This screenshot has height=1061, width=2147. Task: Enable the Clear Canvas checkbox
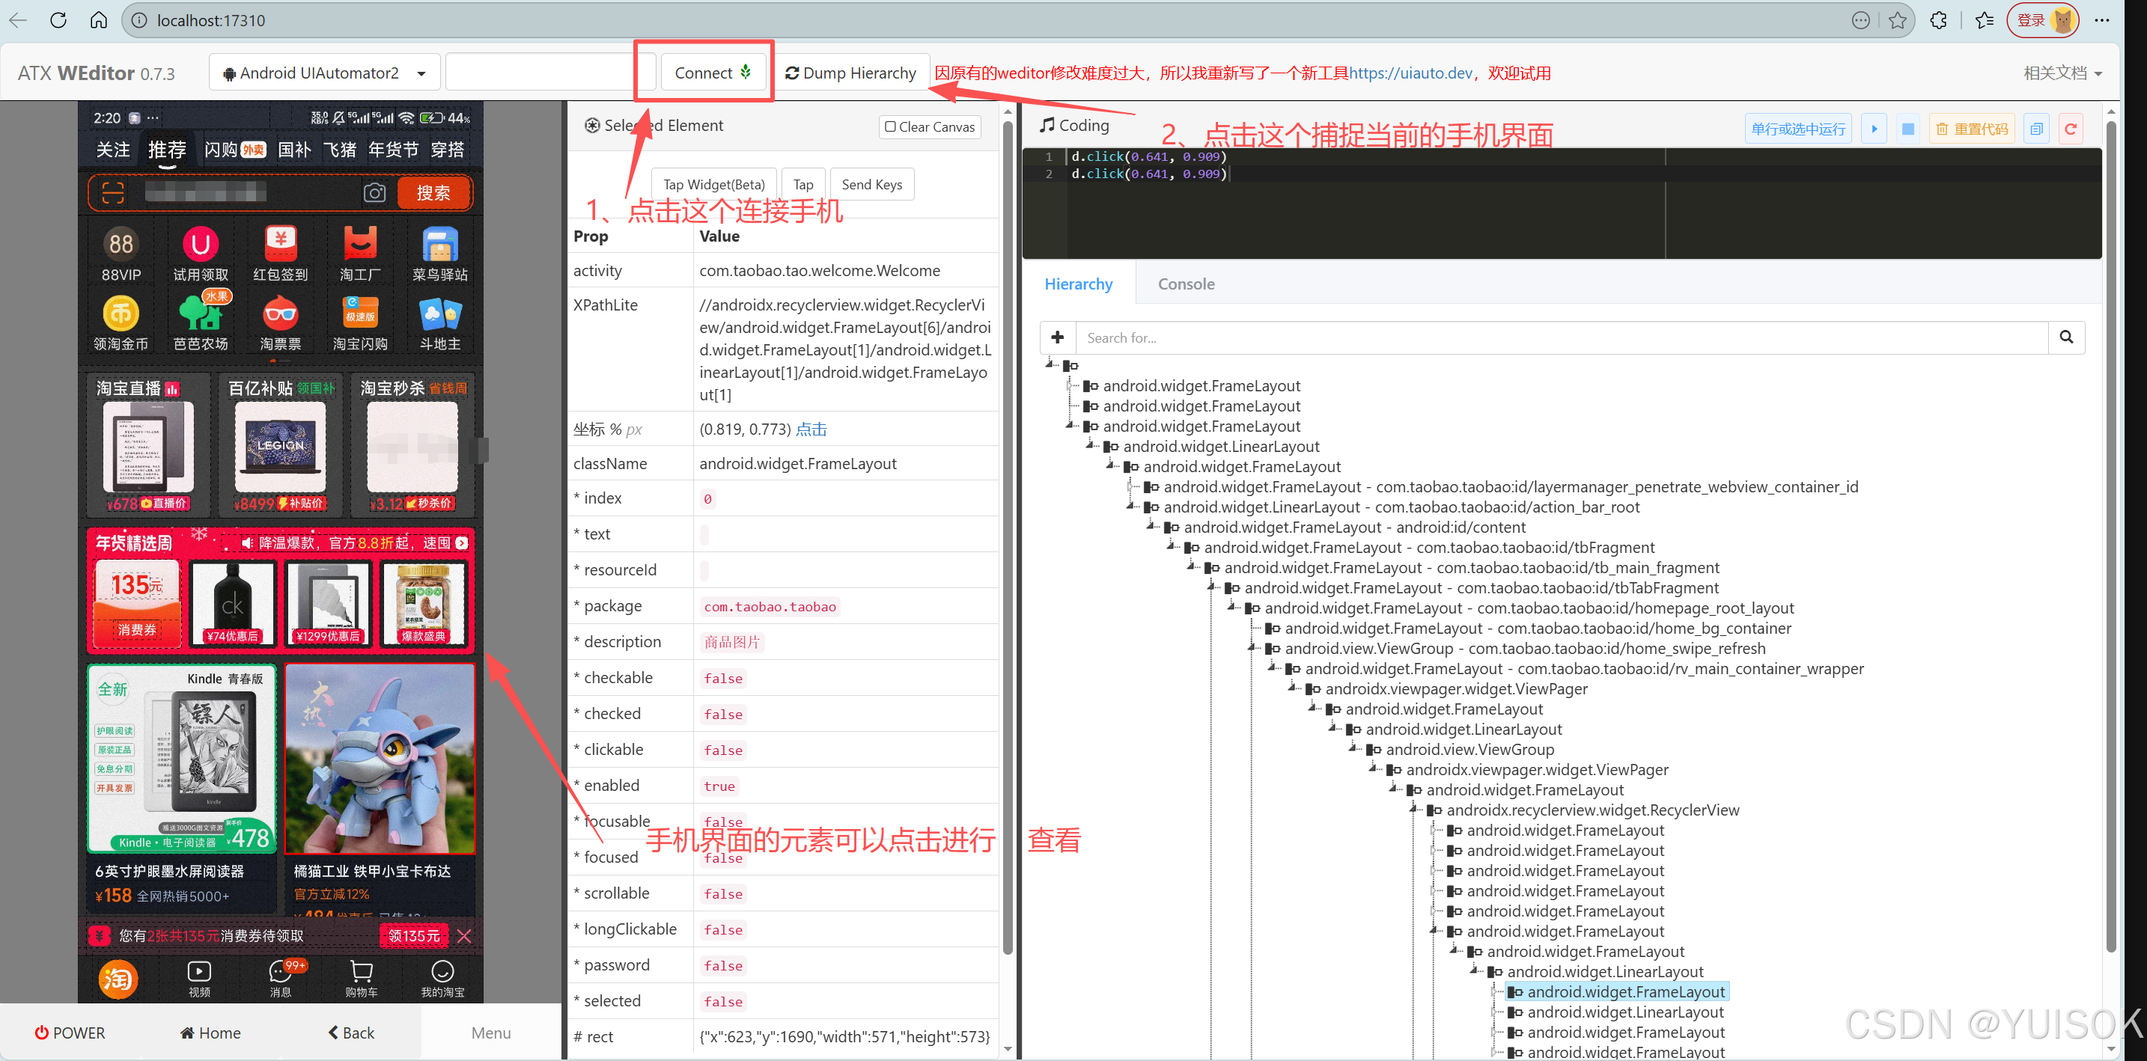[890, 126]
